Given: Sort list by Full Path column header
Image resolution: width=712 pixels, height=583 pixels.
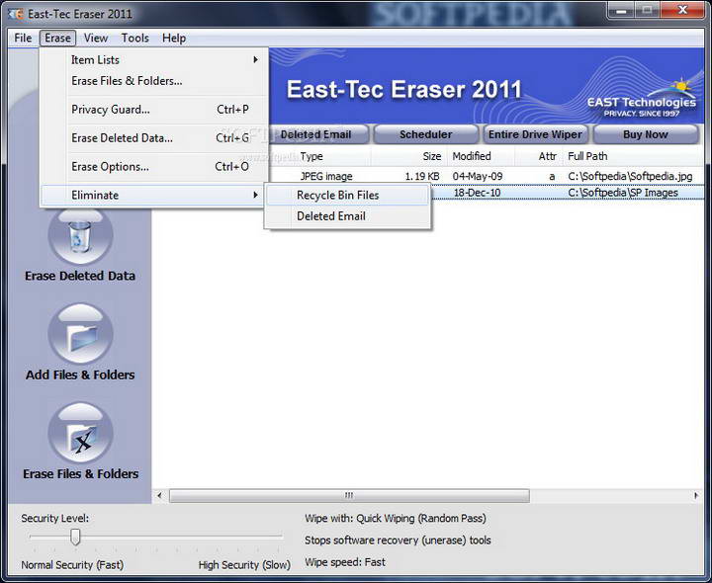Looking at the screenshot, I should pyautogui.click(x=634, y=156).
